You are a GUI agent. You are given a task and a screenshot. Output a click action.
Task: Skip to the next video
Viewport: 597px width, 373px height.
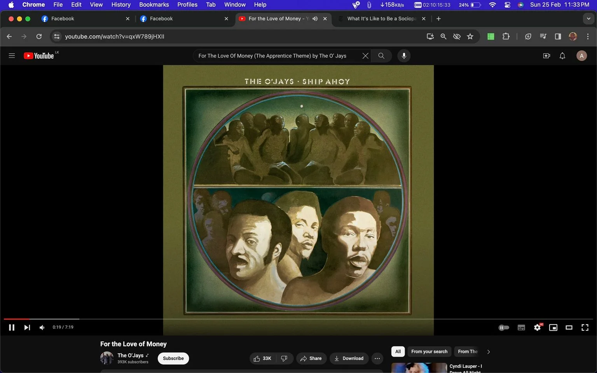tap(27, 328)
